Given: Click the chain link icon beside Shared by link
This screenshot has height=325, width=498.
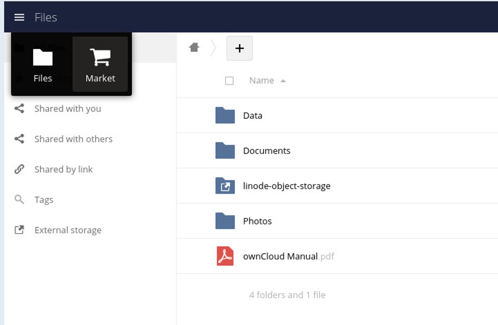Looking at the screenshot, I should pyautogui.click(x=19, y=169).
